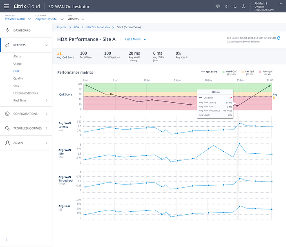Click the Citrix Cloud logo
The image size is (286, 247).
click(27, 7)
